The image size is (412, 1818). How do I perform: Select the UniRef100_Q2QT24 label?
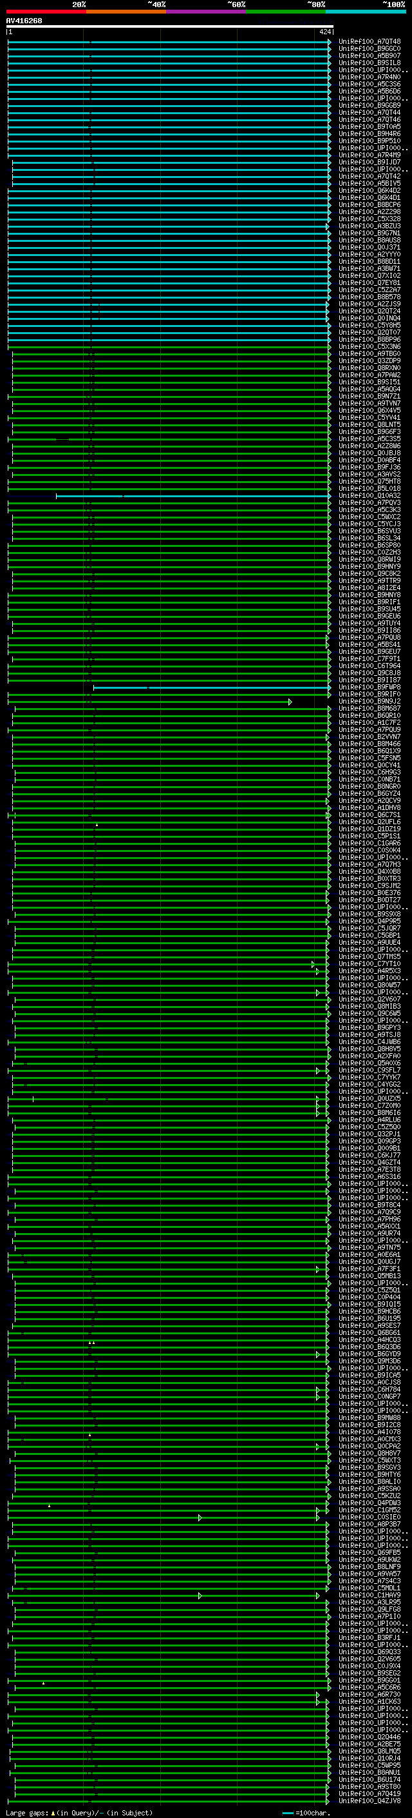[370, 311]
